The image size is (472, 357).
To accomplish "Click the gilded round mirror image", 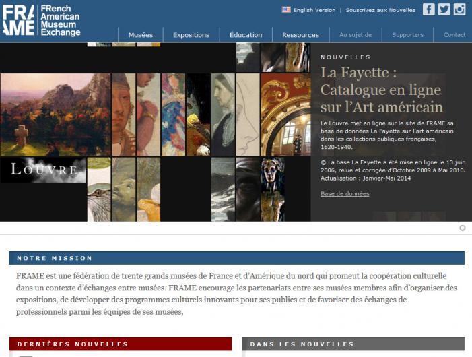I will [x=285, y=115].
